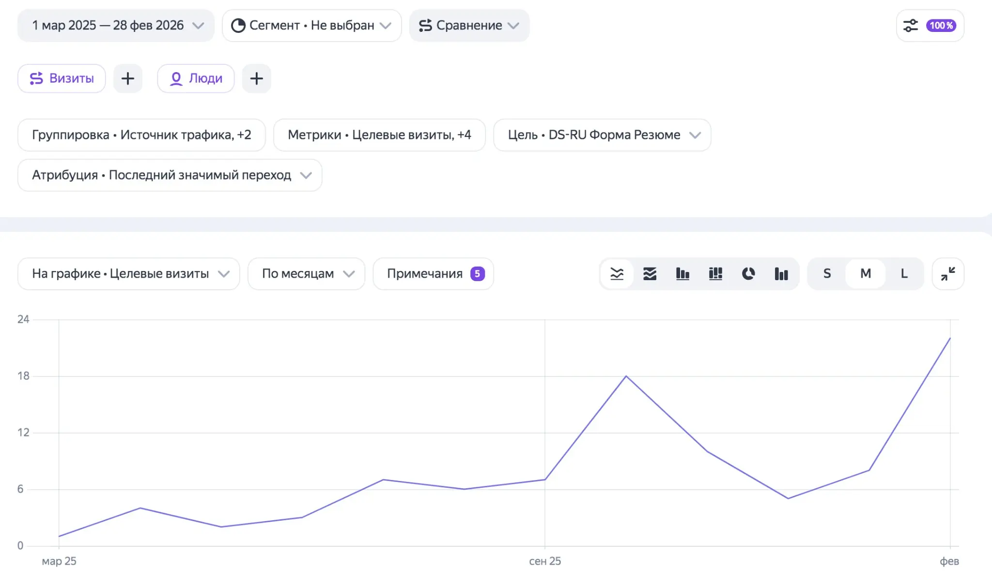992x585 pixels.
Task: Select the pie chart icon
Action: coord(748,274)
